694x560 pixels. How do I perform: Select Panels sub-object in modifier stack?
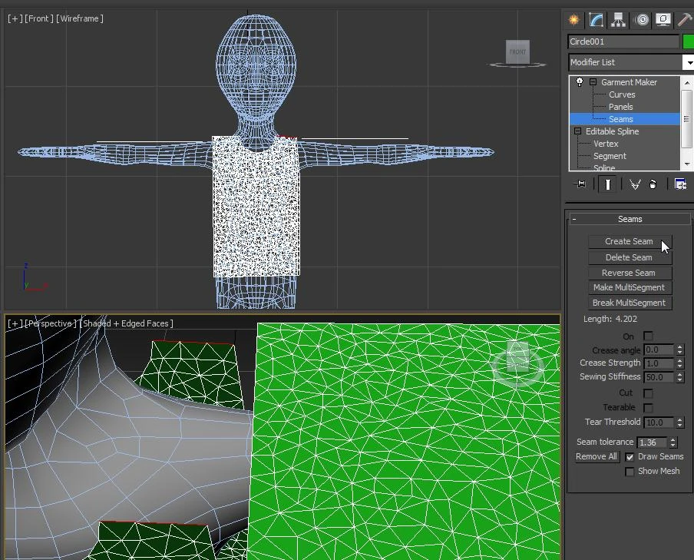pos(620,107)
